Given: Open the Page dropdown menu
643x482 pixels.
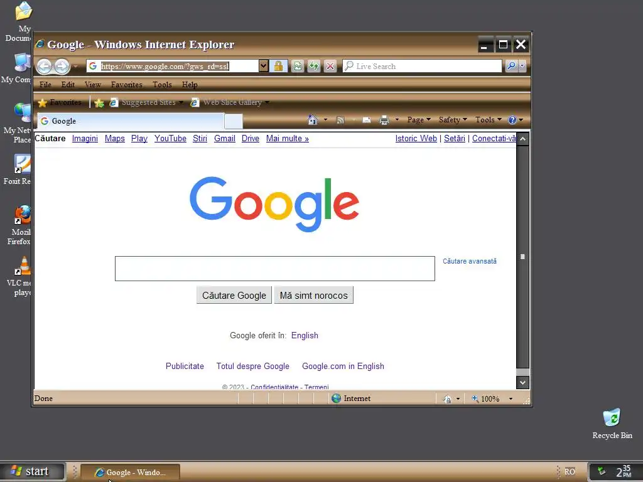Looking at the screenshot, I should pyautogui.click(x=419, y=120).
